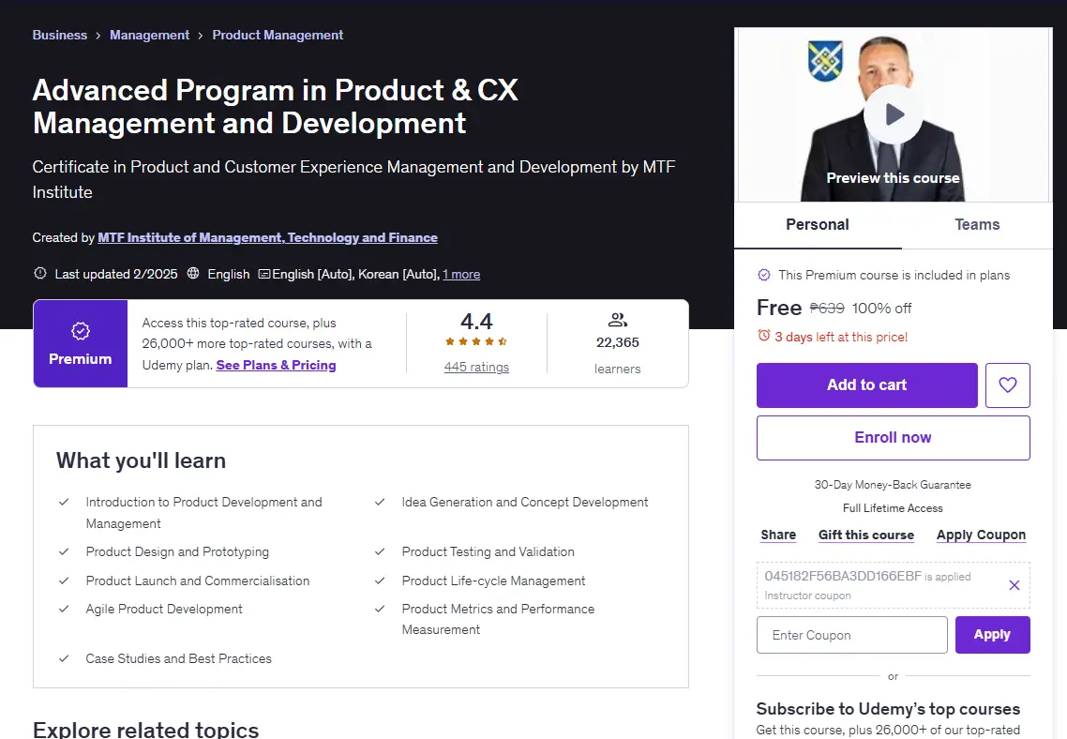The width and height of the screenshot is (1067, 739).
Task: Click the 22,365 learners count
Action: click(617, 343)
